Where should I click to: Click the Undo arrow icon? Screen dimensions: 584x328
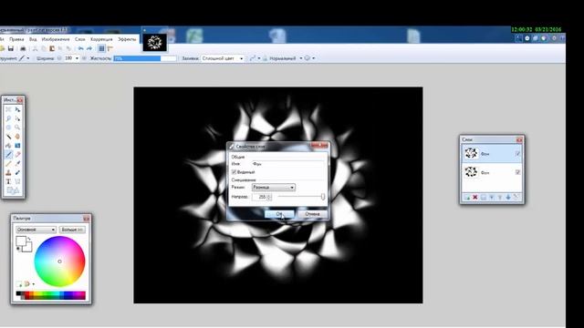pyautogui.click(x=81, y=48)
